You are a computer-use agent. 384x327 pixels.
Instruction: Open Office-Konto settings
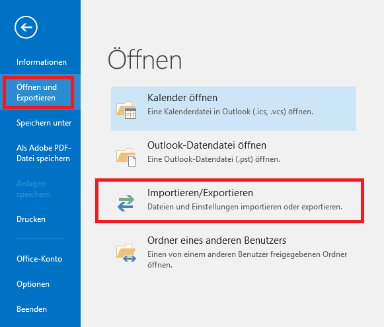pyautogui.click(x=39, y=259)
